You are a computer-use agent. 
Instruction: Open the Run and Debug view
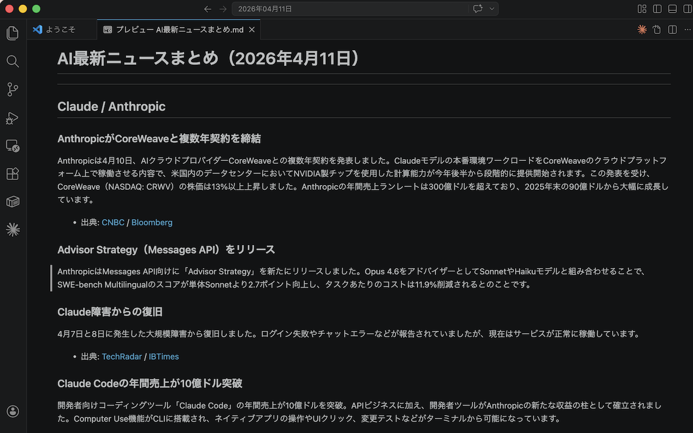(x=13, y=118)
